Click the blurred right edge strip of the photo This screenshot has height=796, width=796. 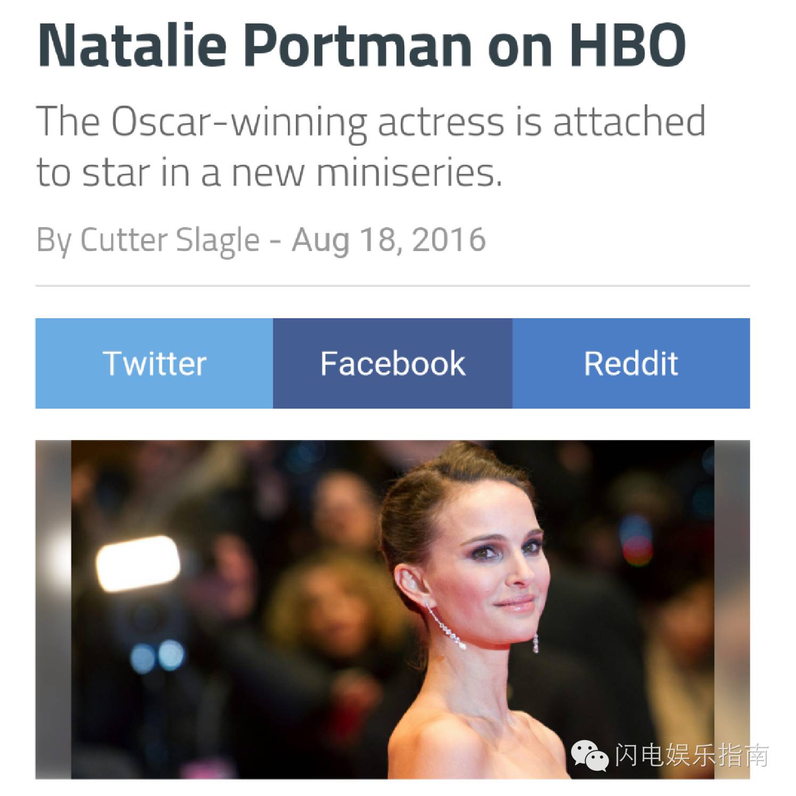(x=732, y=609)
